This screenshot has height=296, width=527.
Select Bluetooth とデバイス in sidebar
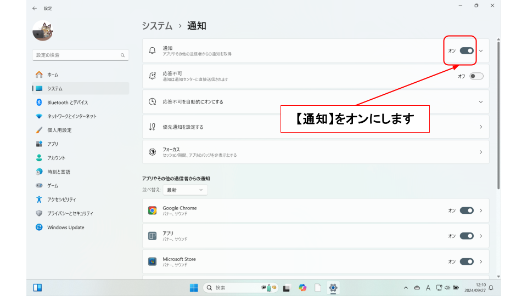[x=68, y=103]
